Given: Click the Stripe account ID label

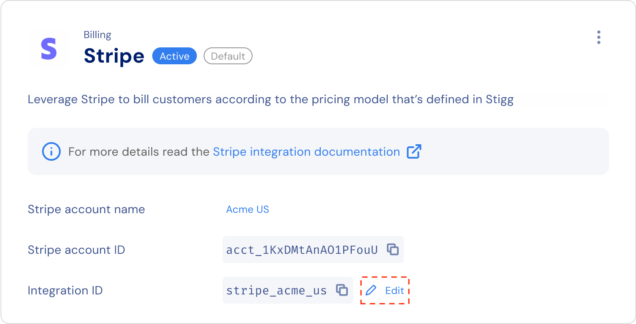Looking at the screenshot, I should [76, 250].
